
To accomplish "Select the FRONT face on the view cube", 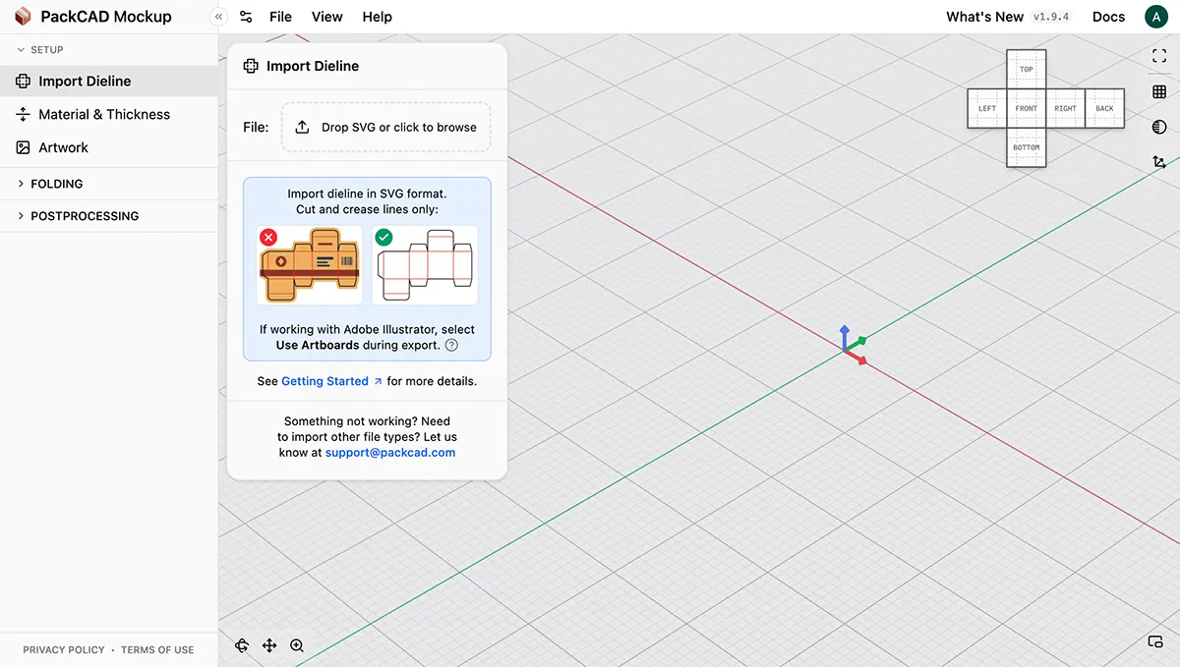I will (x=1027, y=108).
